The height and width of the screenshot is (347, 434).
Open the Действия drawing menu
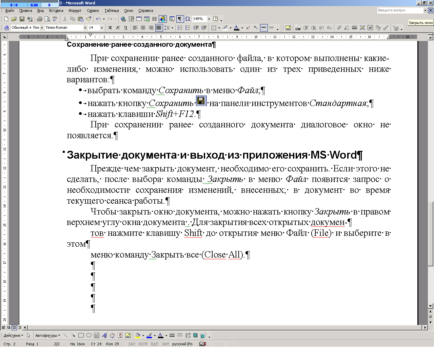point(13,335)
